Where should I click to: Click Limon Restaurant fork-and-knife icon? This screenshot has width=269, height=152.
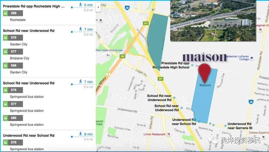pyautogui.click(x=169, y=134)
